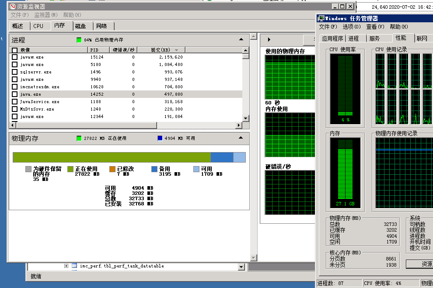The image size is (433, 288).
Task: Expand the graph pane using the triangle arrow
Action: (269, 39)
